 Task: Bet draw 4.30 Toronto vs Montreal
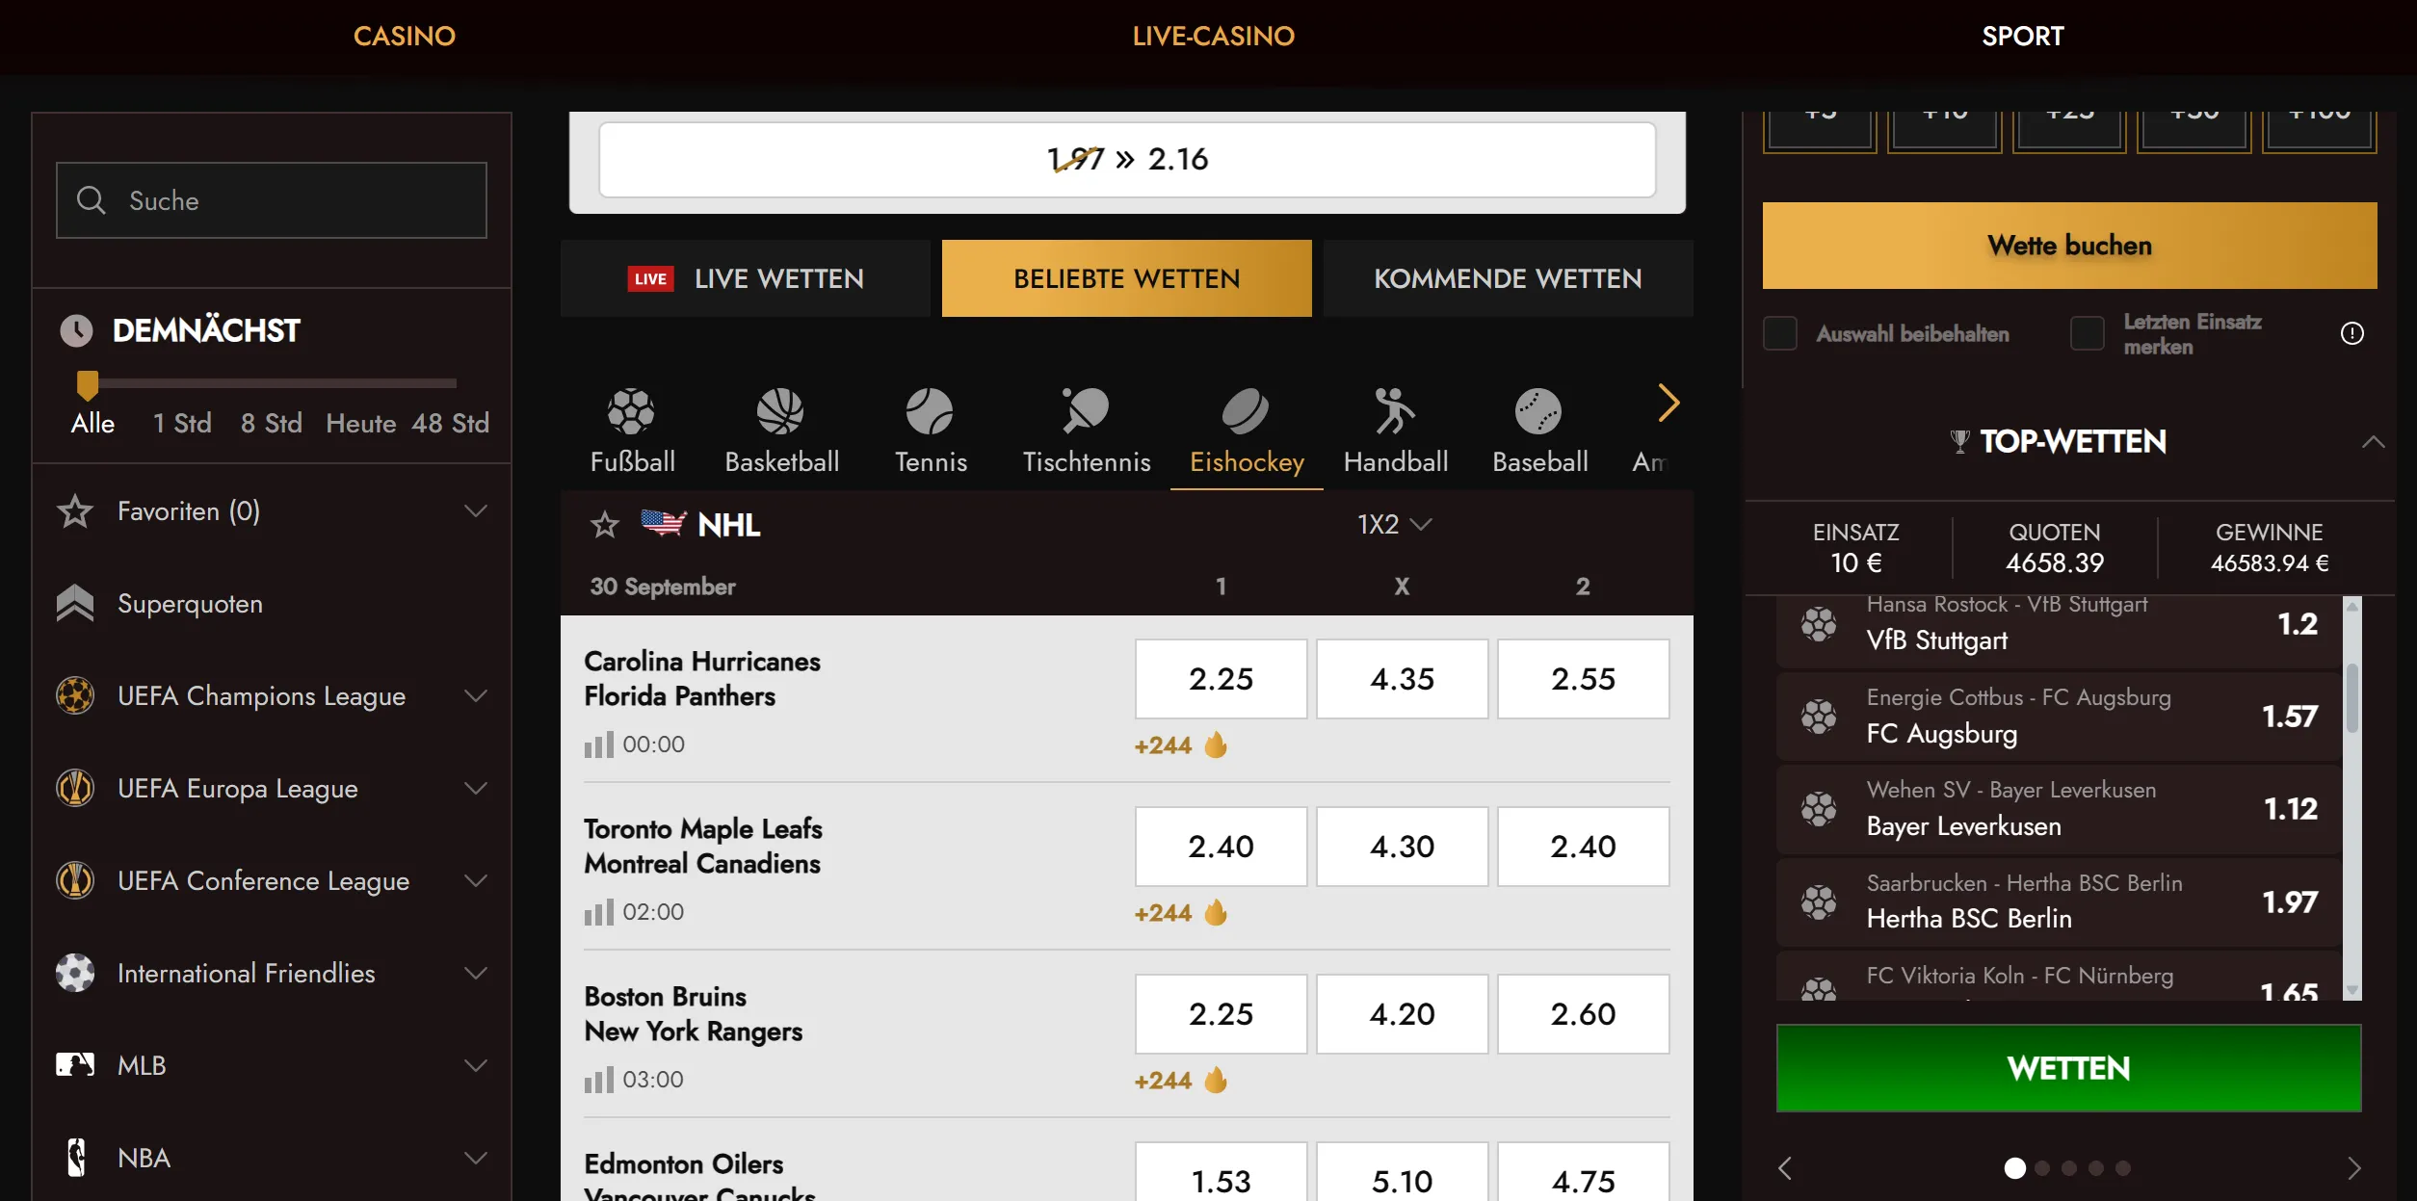(x=1402, y=847)
